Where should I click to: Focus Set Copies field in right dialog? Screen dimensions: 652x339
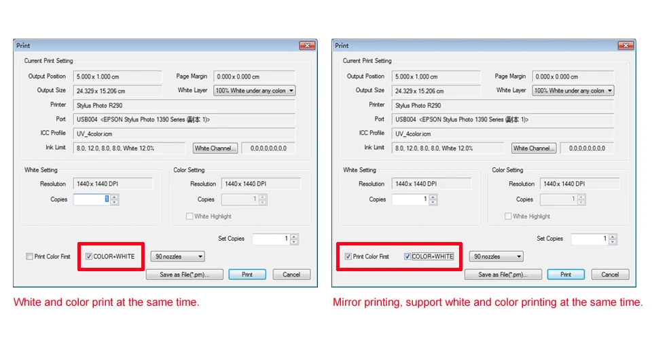pos(590,239)
